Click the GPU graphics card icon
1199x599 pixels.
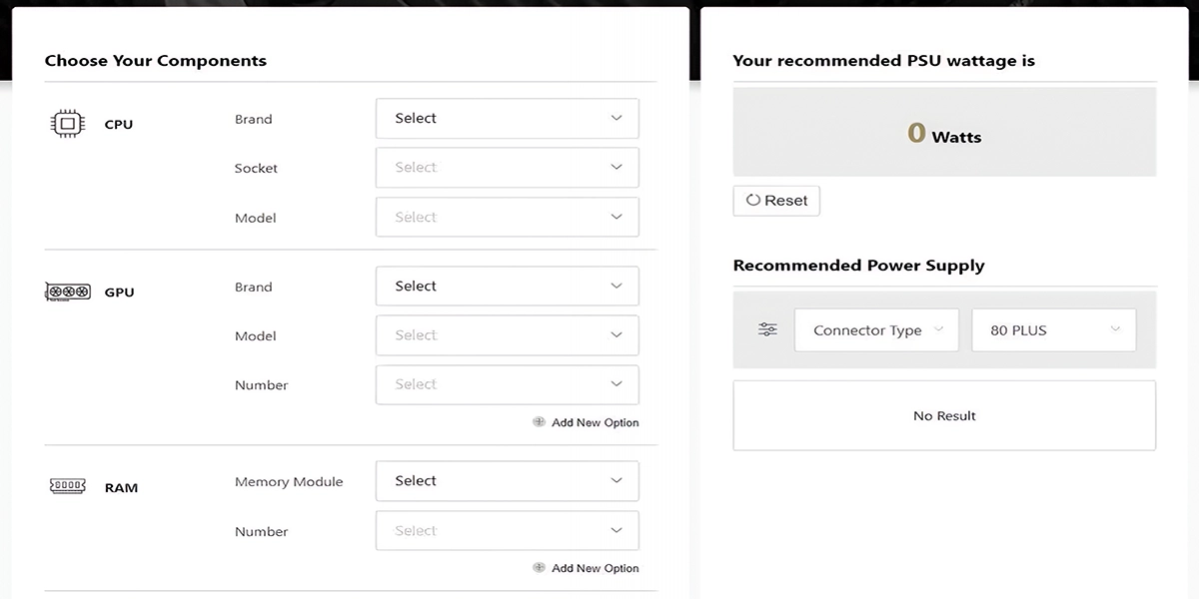pyautogui.click(x=67, y=292)
